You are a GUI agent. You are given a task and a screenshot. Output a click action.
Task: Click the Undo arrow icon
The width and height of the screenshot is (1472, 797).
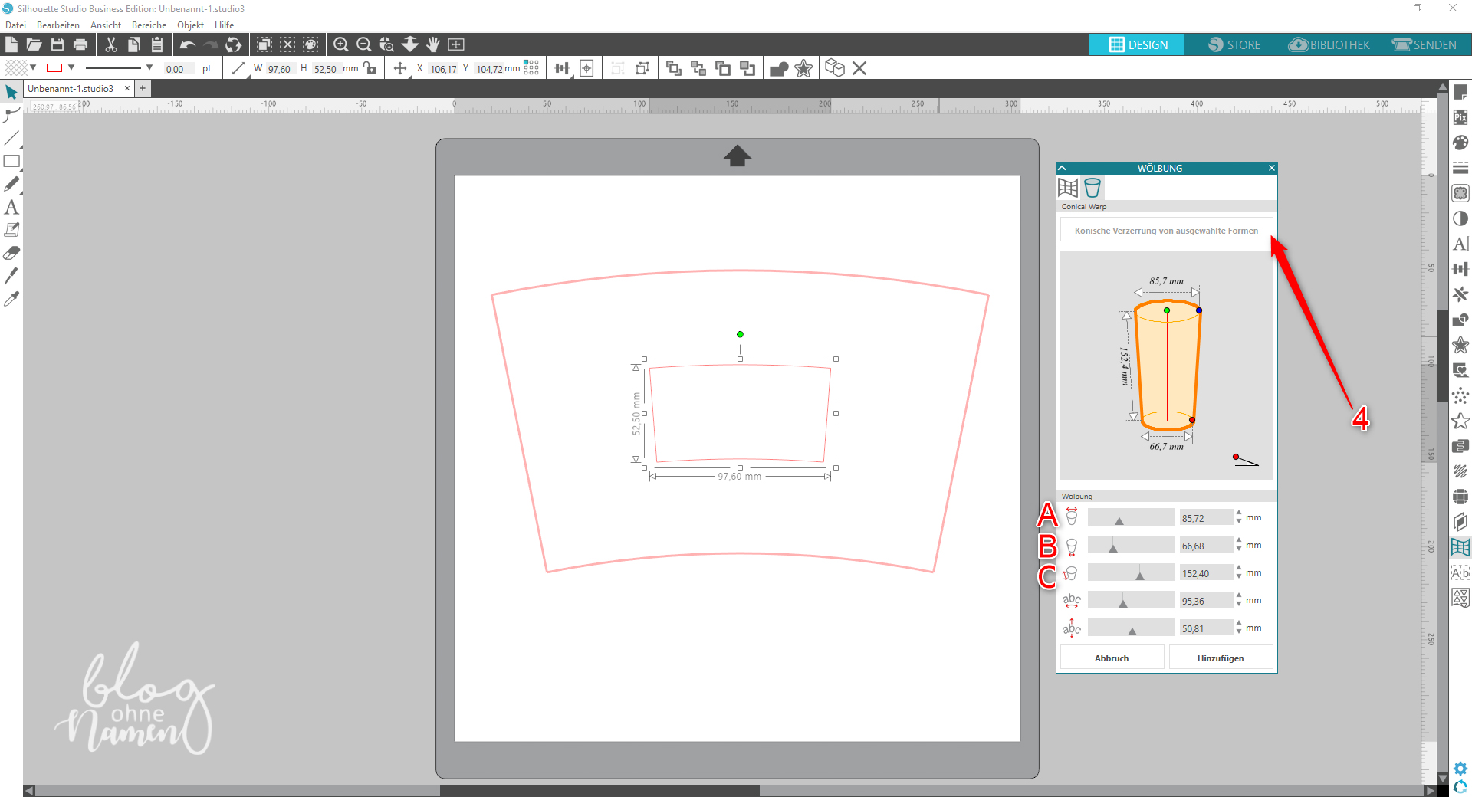click(x=188, y=44)
